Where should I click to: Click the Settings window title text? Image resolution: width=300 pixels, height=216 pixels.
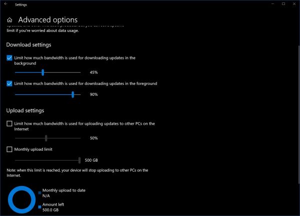[21, 4]
